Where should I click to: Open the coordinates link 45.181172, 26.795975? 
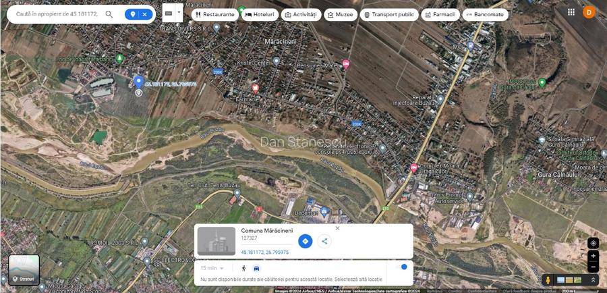coord(264,252)
